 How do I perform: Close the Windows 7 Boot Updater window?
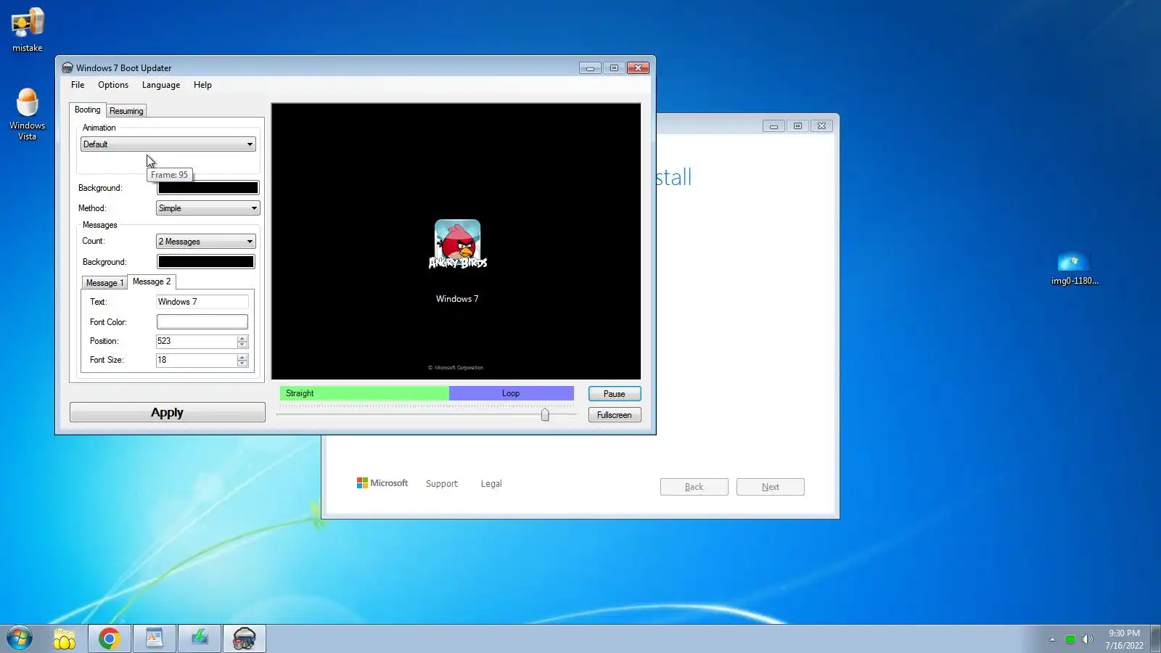638,68
